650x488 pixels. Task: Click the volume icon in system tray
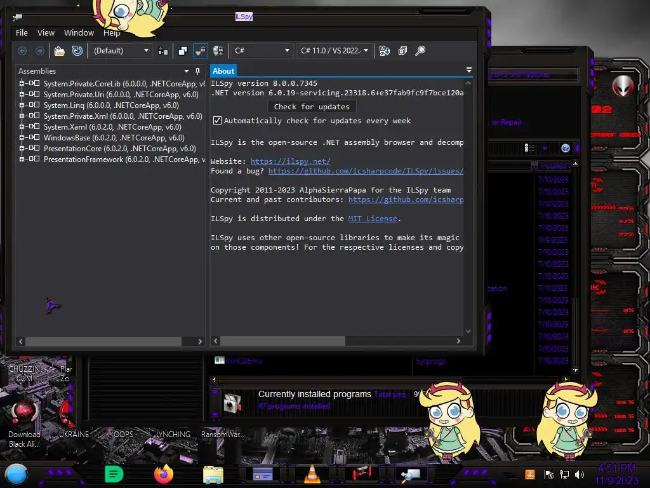pyautogui.click(x=580, y=474)
